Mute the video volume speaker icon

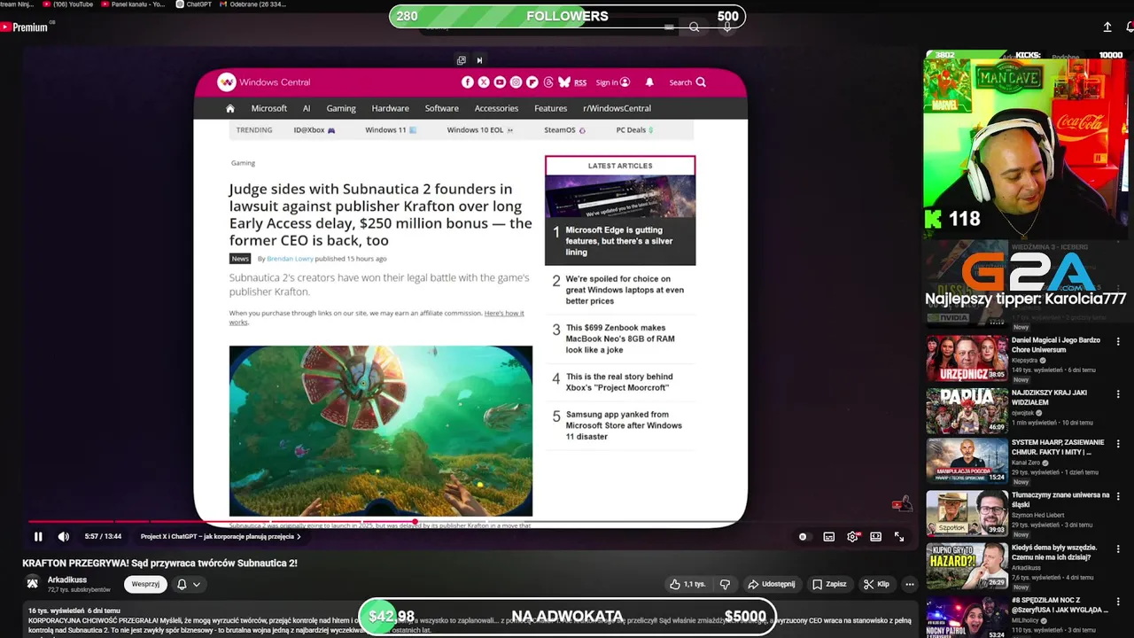click(x=64, y=536)
